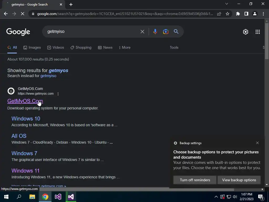Open the tab search chevron
The height and width of the screenshot is (202, 269).
(227, 4)
